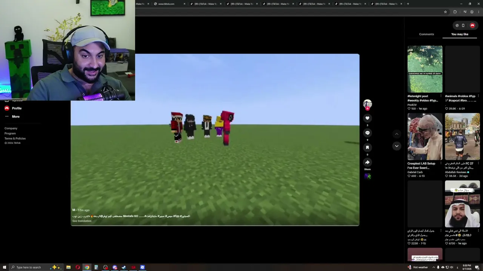483x271 pixels.
Task: Like the TikTok video with heart icon
Action: click(367, 118)
